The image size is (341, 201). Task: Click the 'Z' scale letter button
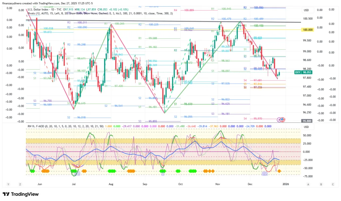[x=20, y=184]
